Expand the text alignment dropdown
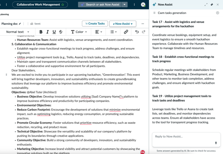The image size is (223, 154). click(x=99, y=32)
